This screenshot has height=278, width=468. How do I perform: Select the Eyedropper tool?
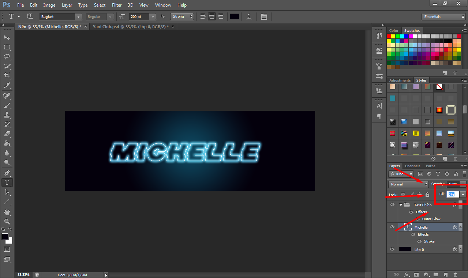pos(7,85)
